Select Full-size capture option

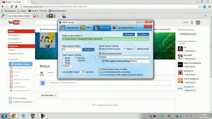(76, 58)
